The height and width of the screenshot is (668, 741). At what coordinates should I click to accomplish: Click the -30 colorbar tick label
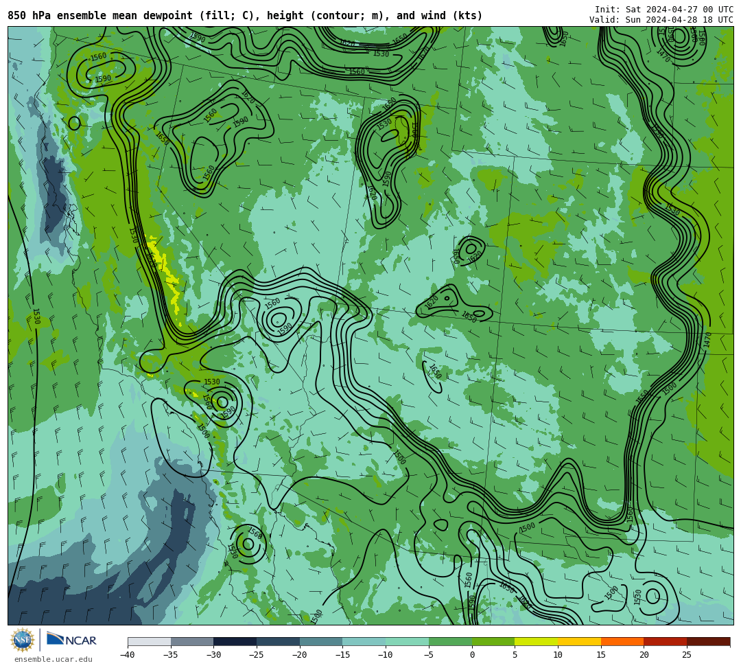[x=213, y=655]
